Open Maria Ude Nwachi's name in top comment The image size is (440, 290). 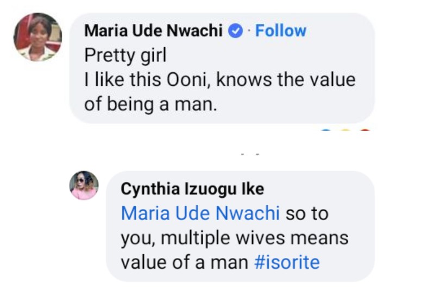click(154, 31)
